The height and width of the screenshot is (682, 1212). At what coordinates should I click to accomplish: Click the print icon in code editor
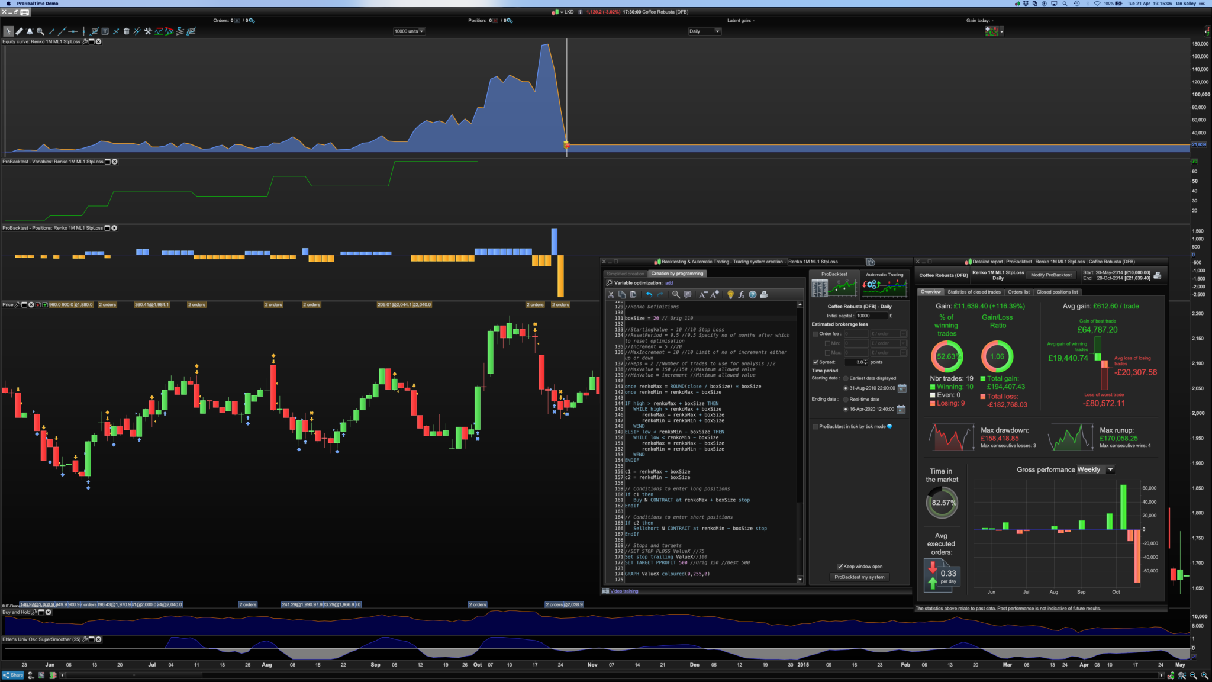click(763, 294)
